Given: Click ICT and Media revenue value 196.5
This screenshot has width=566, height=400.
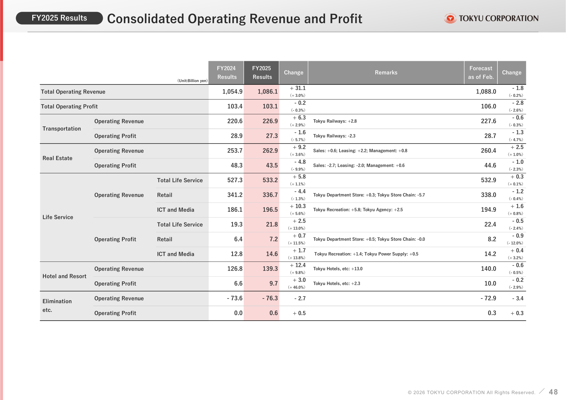Looking at the screenshot, I should click(270, 210).
